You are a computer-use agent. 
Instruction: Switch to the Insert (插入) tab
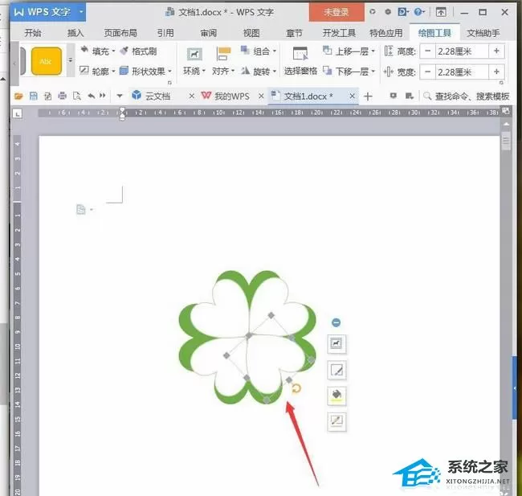coord(75,33)
